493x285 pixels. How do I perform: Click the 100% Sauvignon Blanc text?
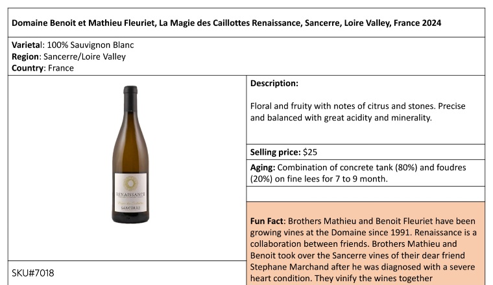pos(91,45)
